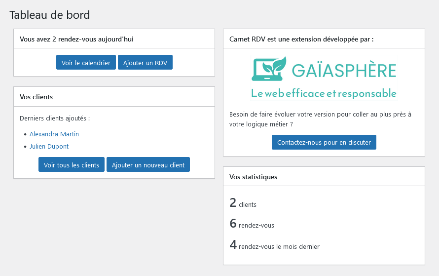Select the '4 rendez-vous le mois dernier' stat
Screen dimensions: 439x276
274,245
